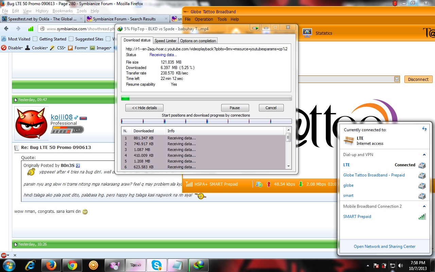Click the green download progress bar
The height and width of the screenshot is (272, 435).
206,98
